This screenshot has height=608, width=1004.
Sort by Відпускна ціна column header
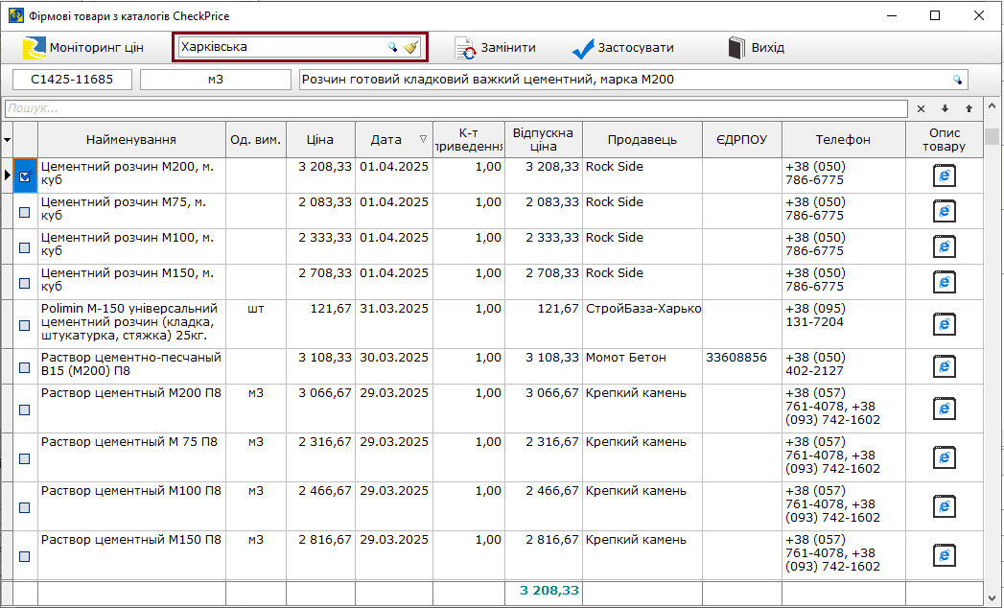543,140
